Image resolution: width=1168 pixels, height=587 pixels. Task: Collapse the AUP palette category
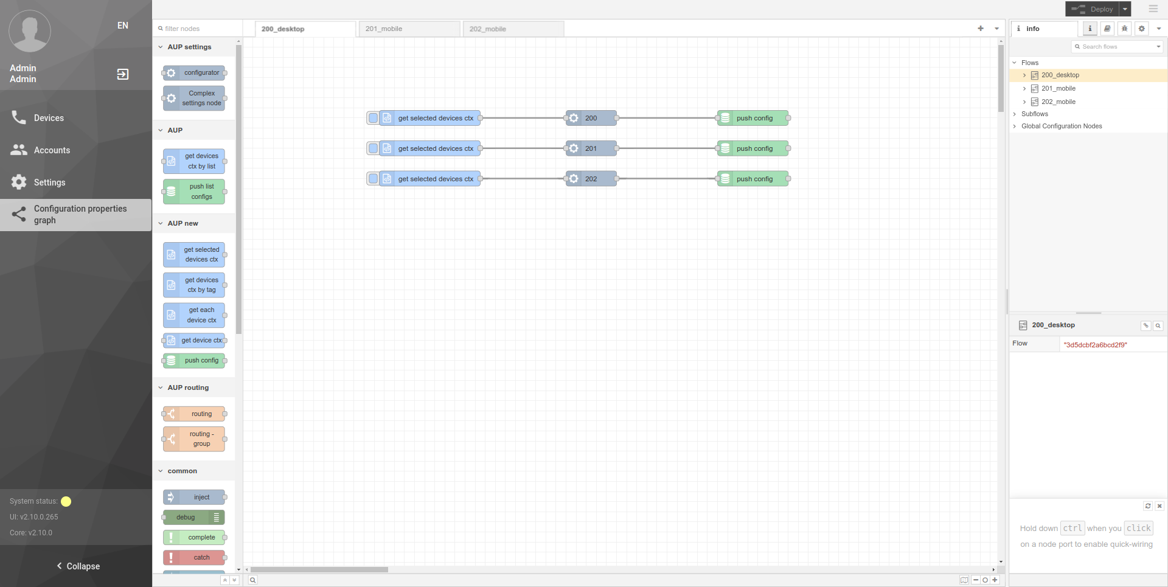[193, 130]
